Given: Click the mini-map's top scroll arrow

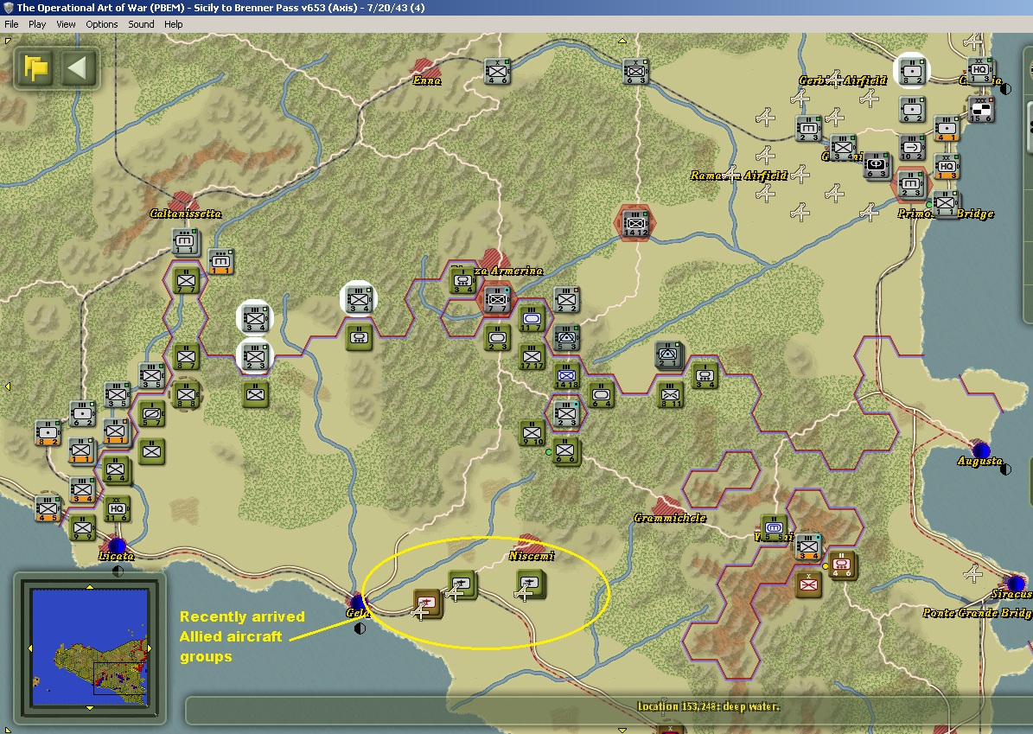Looking at the screenshot, I should (90, 586).
